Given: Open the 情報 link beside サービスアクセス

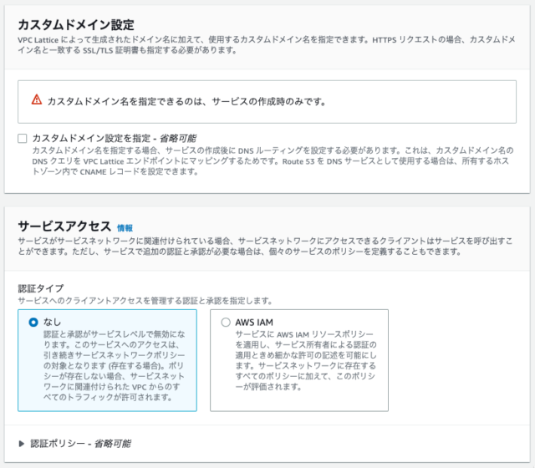Looking at the screenshot, I should pyautogui.click(x=125, y=228).
